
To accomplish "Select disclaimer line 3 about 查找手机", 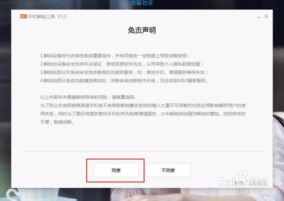I will pyautogui.click(x=124, y=72).
